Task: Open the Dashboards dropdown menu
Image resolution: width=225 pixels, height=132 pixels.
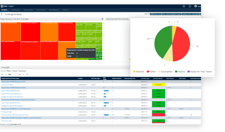Action: [x=16, y=10]
